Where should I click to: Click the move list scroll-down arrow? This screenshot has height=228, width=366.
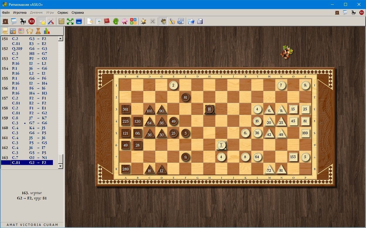click(61, 166)
